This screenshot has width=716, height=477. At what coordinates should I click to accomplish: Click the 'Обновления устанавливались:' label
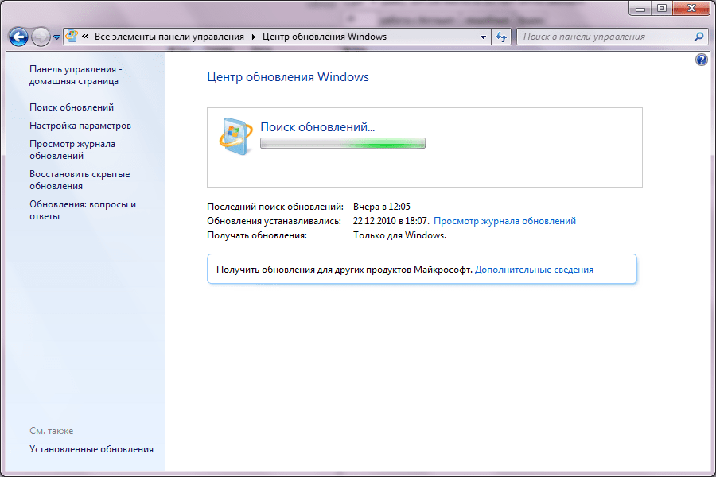[274, 221]
